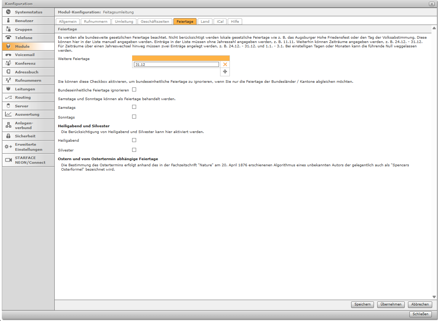
Task: Open the iCal tab
Action: (220, 22)
